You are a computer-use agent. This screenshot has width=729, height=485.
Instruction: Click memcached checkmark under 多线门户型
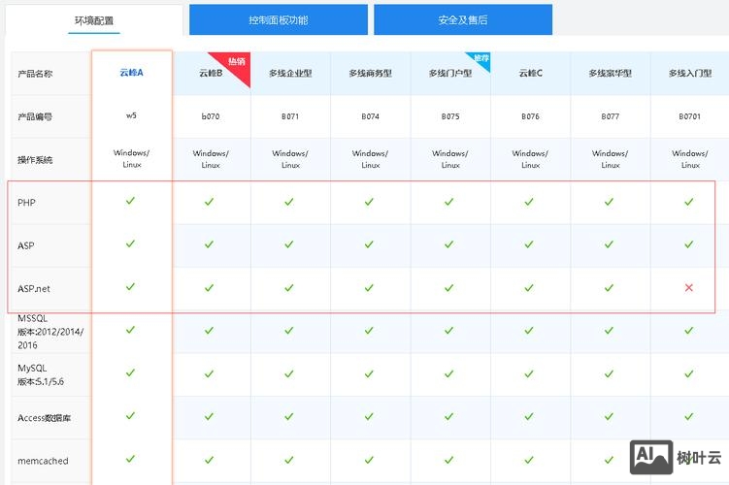(449, 460)
